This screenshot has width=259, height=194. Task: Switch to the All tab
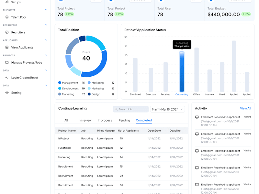coord(66,120)
